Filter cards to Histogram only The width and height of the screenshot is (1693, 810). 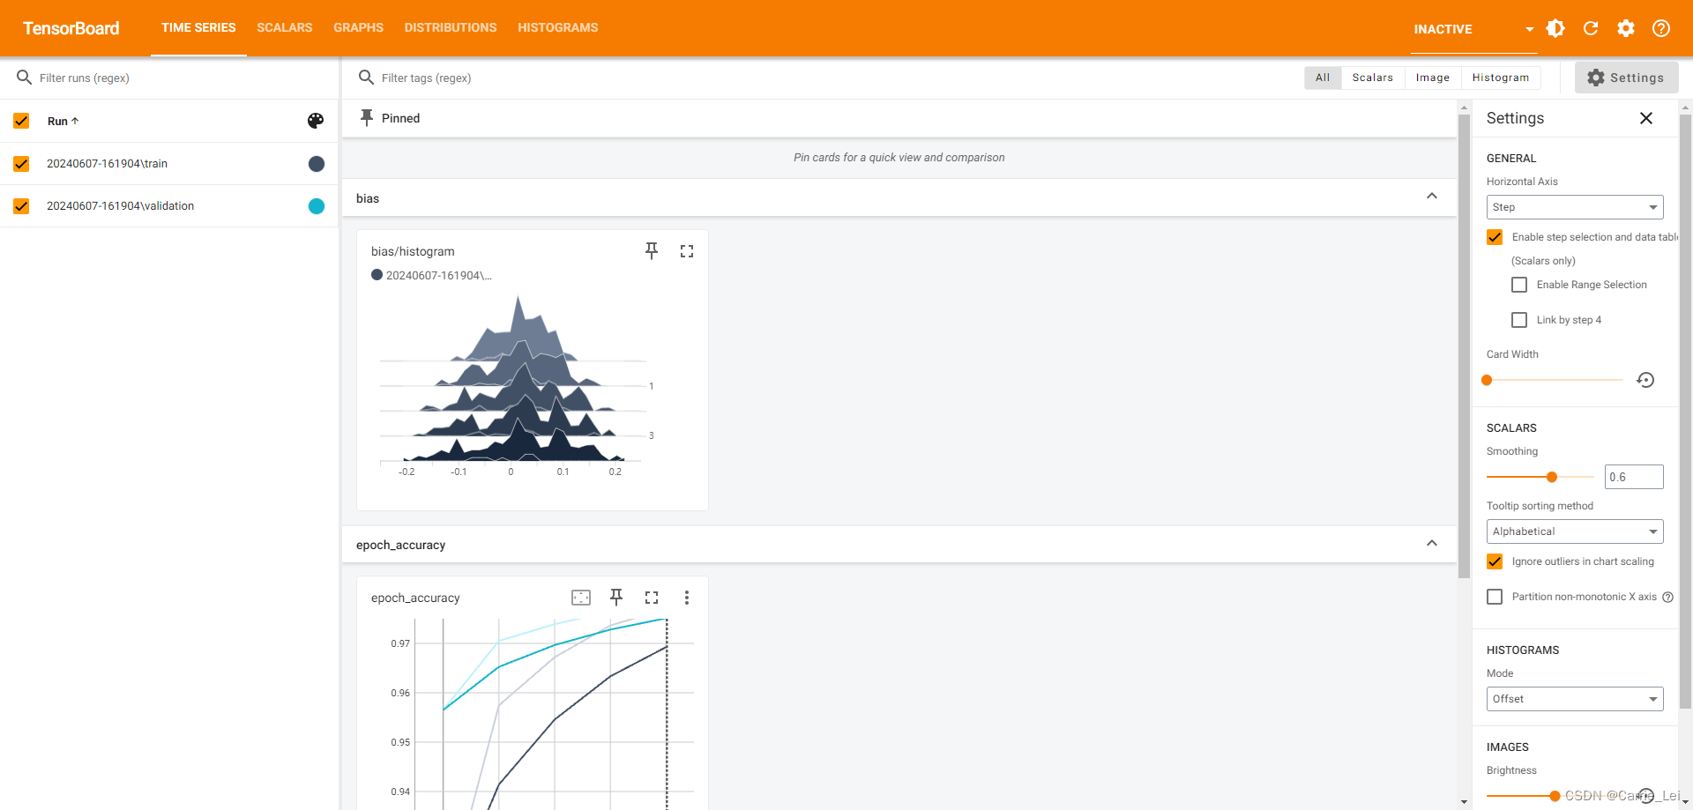point(1501,78)
